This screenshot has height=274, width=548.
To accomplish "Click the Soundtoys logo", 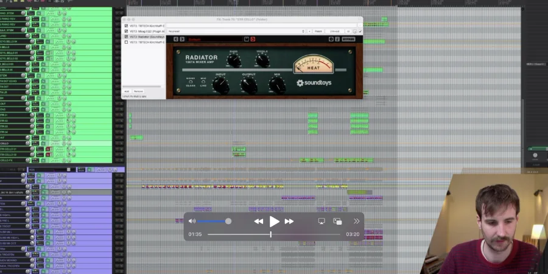I will (314, 83).
